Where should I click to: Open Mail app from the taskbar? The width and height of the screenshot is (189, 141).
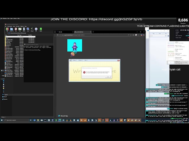42,120
